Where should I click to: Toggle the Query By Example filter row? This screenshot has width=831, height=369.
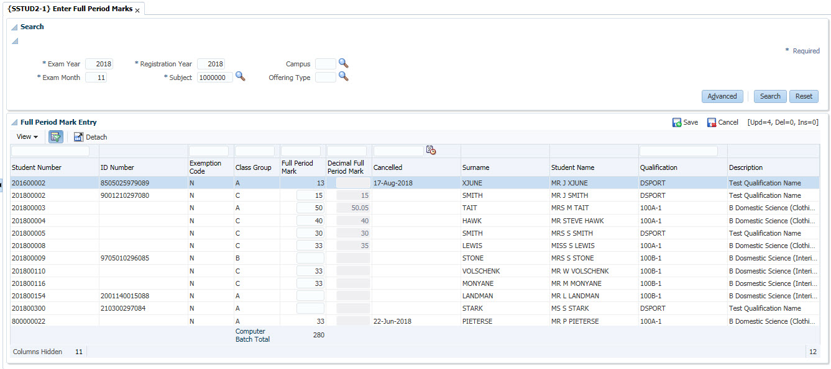click(x=56, y=137)
